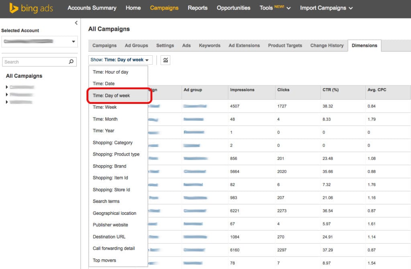Switch to the Ads tab
Viewport: 411px width, 269px height.
(186, 45)
